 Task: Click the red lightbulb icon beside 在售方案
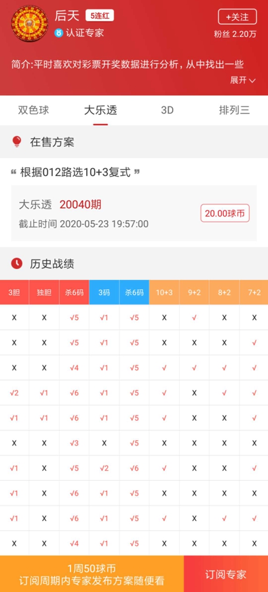(x=17, y=142)
